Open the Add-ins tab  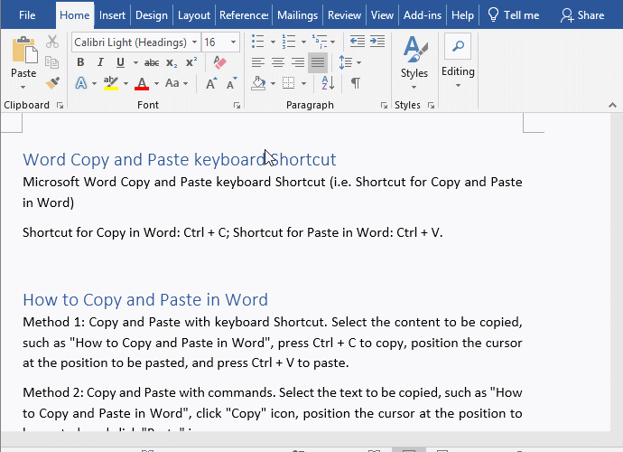[423, 15]
